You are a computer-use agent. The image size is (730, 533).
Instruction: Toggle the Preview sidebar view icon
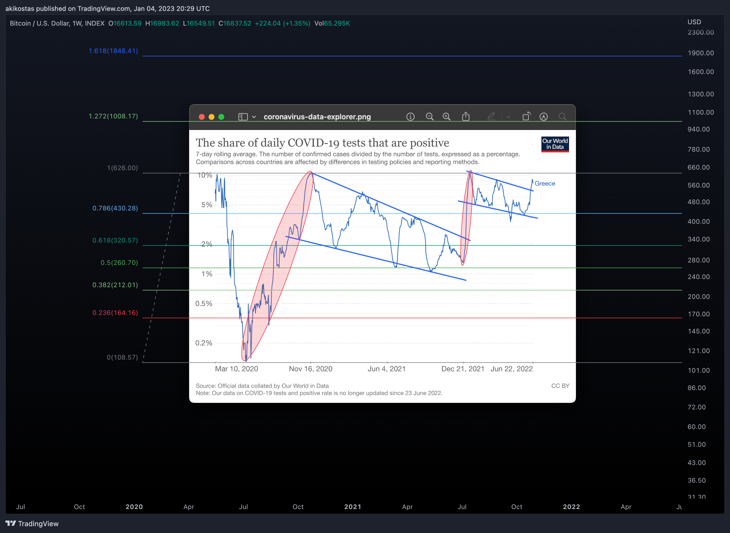click(x=243, y=117)
